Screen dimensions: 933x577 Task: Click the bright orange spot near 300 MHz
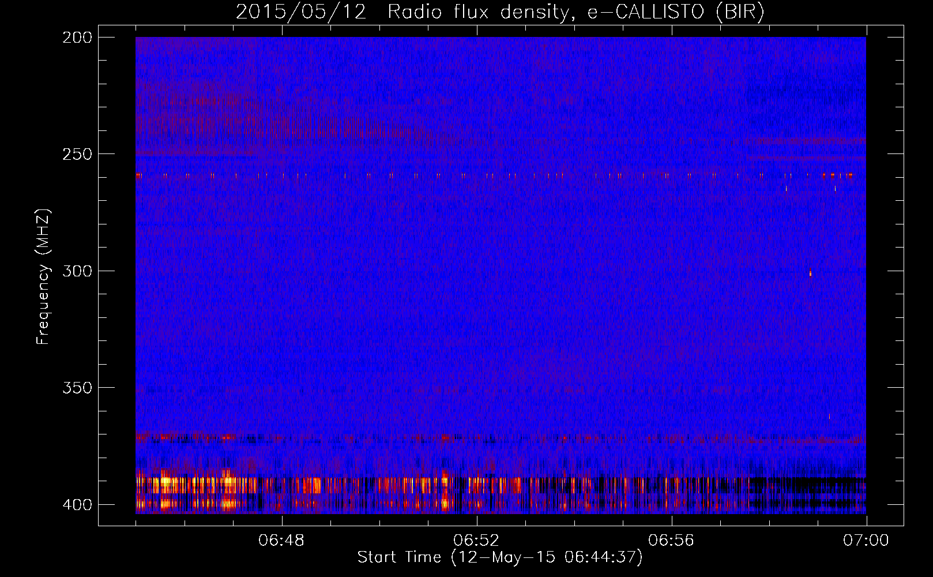[810, 273]
